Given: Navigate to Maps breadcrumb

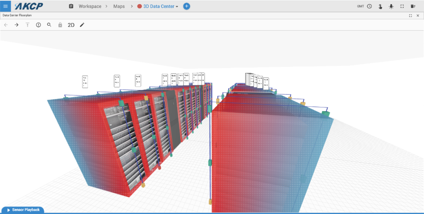Looking at the screenshot, I should tap(119, 6).
